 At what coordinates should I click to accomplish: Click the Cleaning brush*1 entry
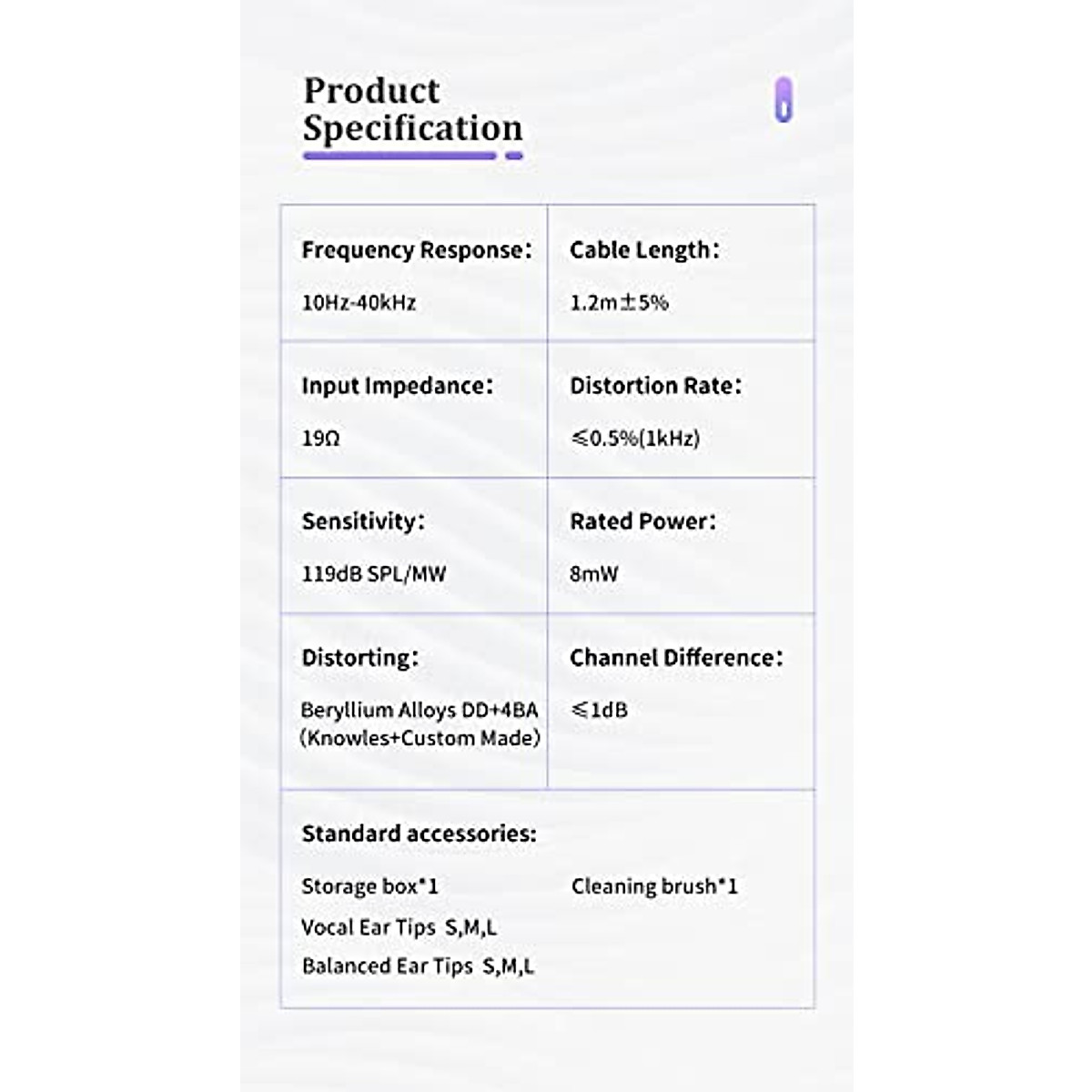(x=654, y=886)
